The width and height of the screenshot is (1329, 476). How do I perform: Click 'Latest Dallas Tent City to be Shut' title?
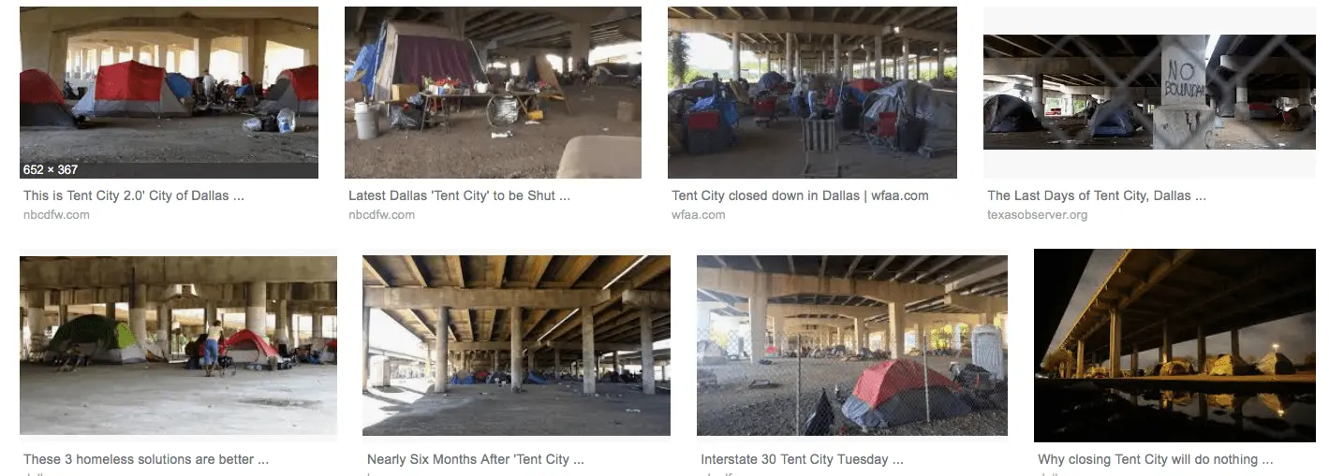click(459, 196)
